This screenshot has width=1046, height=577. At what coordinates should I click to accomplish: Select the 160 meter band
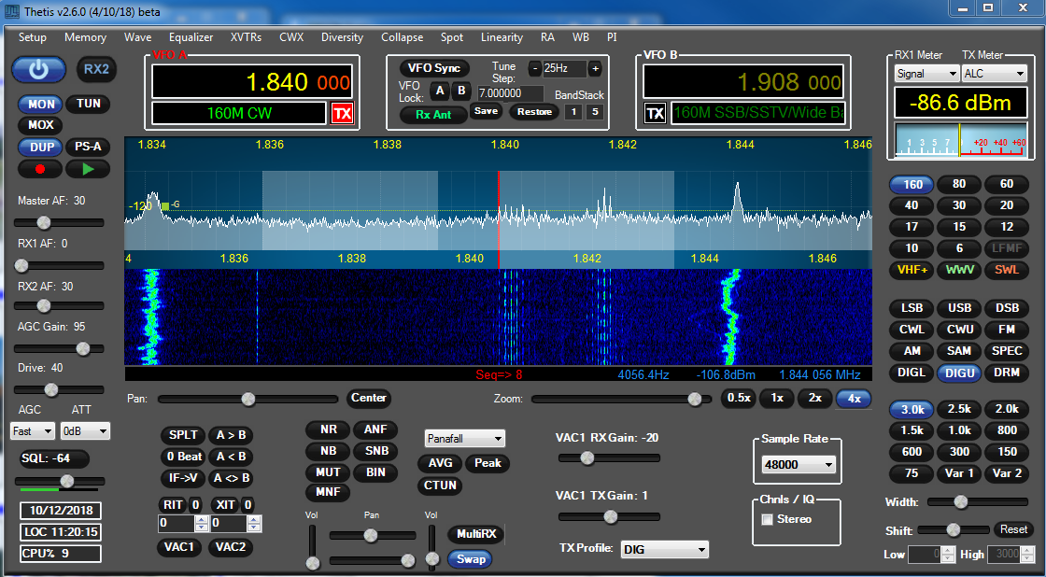911,184
